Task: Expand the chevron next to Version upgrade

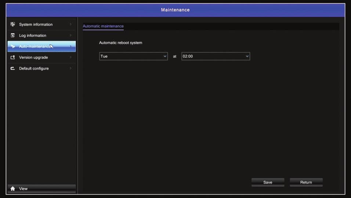Action: (x=70, y=57)
